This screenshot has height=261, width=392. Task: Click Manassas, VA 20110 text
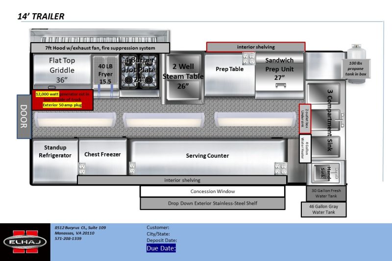(74, 233)
